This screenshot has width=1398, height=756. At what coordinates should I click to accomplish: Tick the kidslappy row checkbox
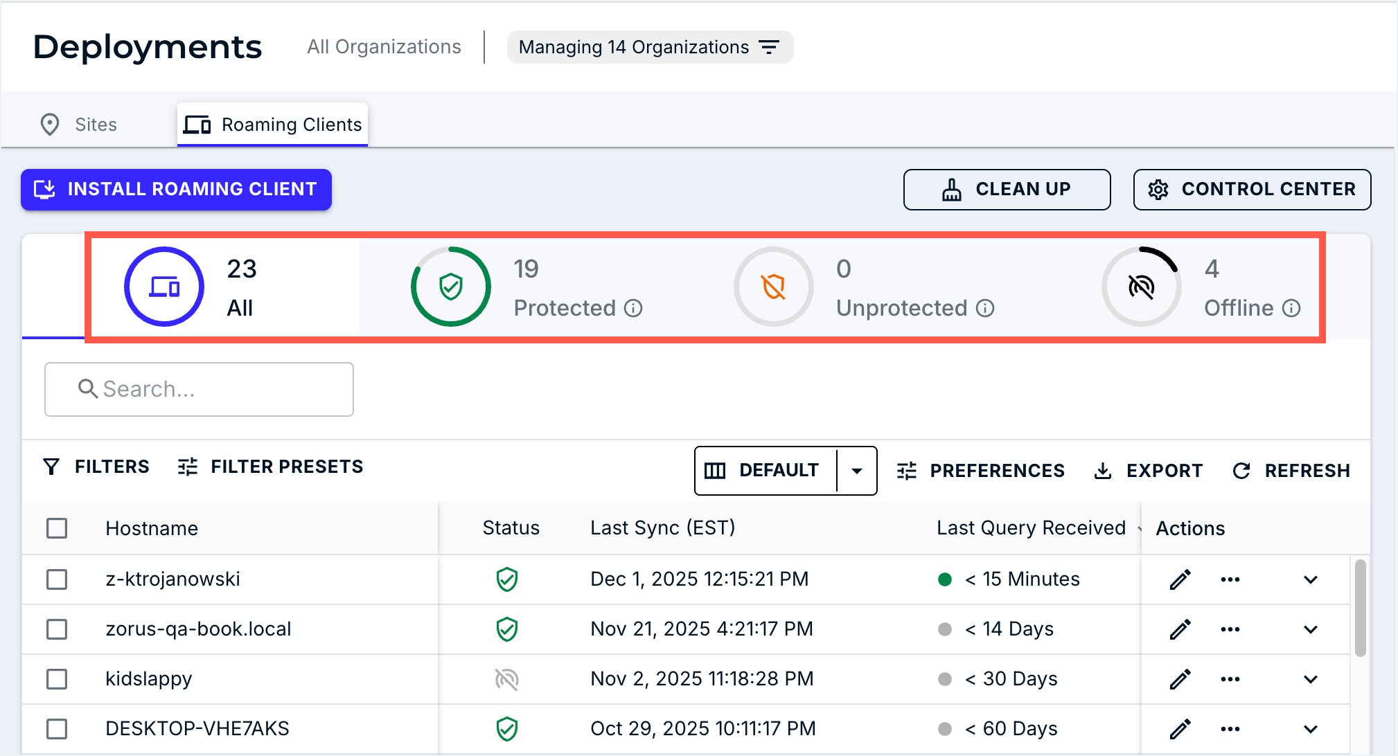pyautogui.click(x=57, y=679)
